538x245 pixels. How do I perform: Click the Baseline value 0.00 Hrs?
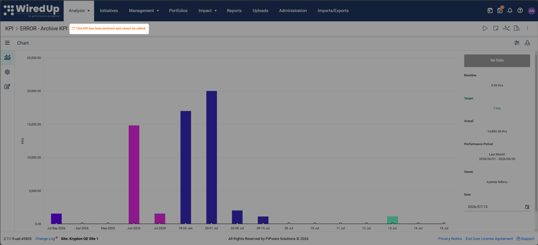[x=497, y=85]
